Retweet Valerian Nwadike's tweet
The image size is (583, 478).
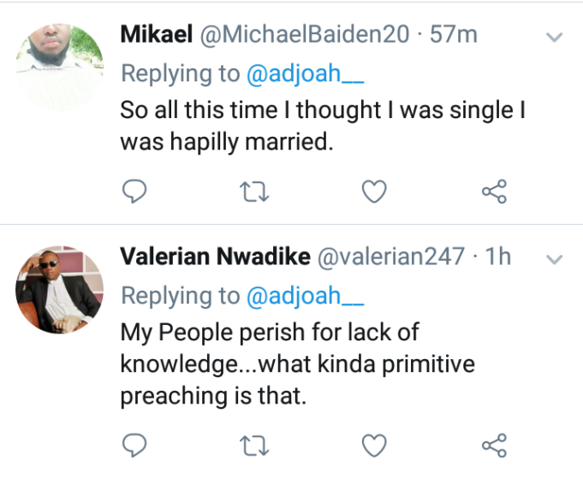[253, 445]
